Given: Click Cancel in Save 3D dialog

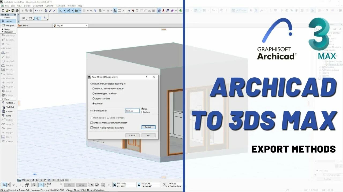Looking at the screenshot, I should point(132,135).
